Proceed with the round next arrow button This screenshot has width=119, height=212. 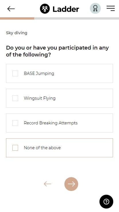pos(71,184)
